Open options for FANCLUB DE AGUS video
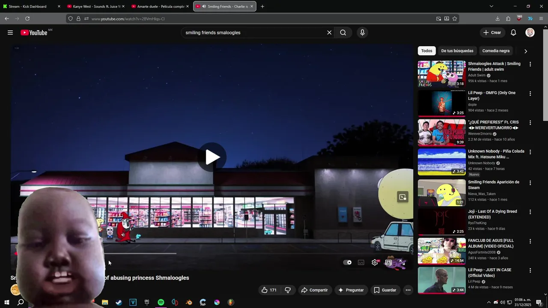Viewport: 548px width, 308px height. [530, 241]
